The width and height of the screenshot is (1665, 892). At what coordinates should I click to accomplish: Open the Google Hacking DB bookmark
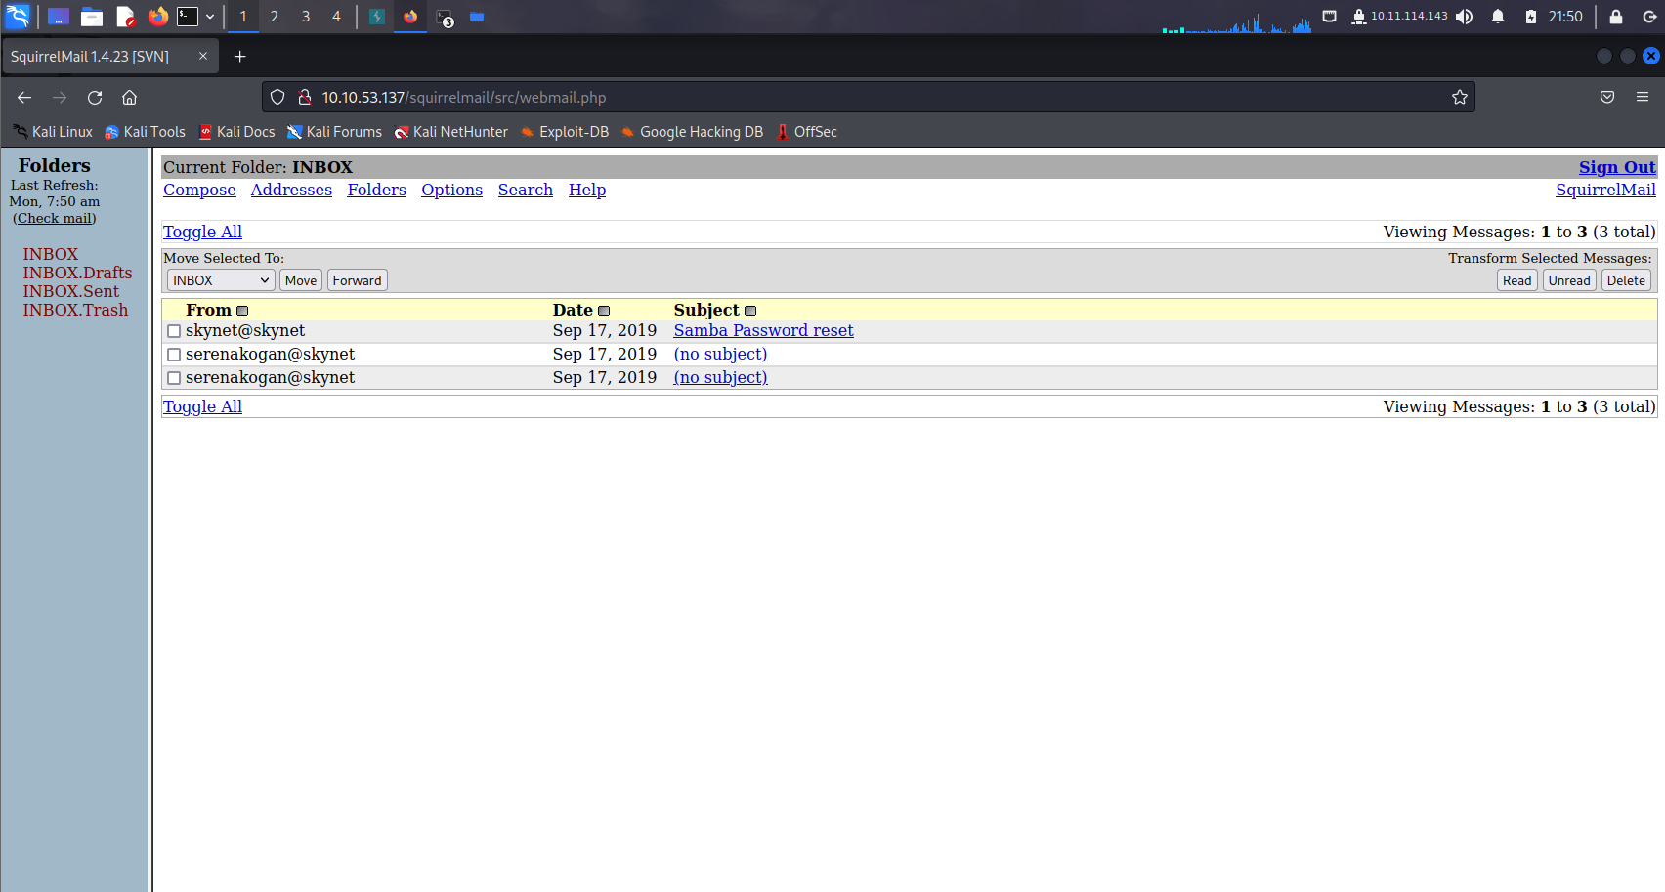(x=692, y=132)
